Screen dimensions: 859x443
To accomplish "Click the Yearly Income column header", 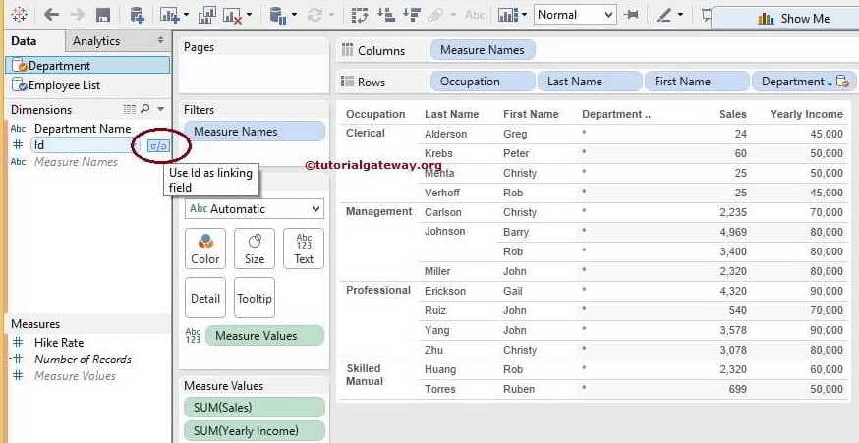I will click(806, 115).
